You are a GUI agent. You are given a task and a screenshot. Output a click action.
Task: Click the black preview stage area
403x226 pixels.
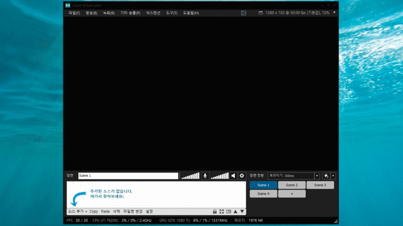201,94
